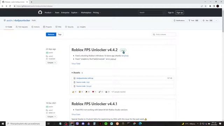Select the Tags tab
This screenshot has height=126, width=224.
60,34
